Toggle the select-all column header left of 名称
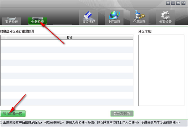 [x=3, y=37]
